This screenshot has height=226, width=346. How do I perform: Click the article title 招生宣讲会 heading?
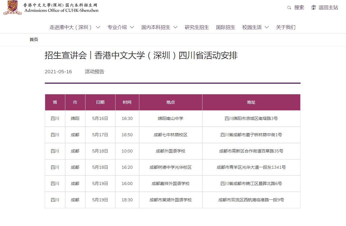(x=141, y=55)
